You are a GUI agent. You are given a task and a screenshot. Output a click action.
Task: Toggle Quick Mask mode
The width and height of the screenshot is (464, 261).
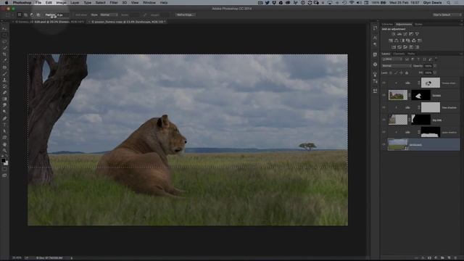click(x=4, y=169)
